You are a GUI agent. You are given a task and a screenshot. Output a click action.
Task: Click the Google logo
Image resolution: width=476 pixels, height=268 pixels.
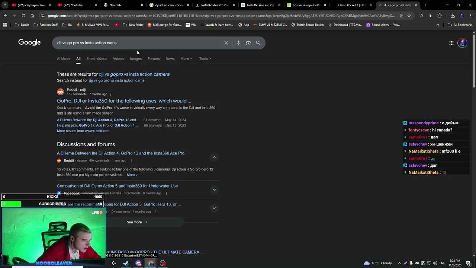coord(29,42)
